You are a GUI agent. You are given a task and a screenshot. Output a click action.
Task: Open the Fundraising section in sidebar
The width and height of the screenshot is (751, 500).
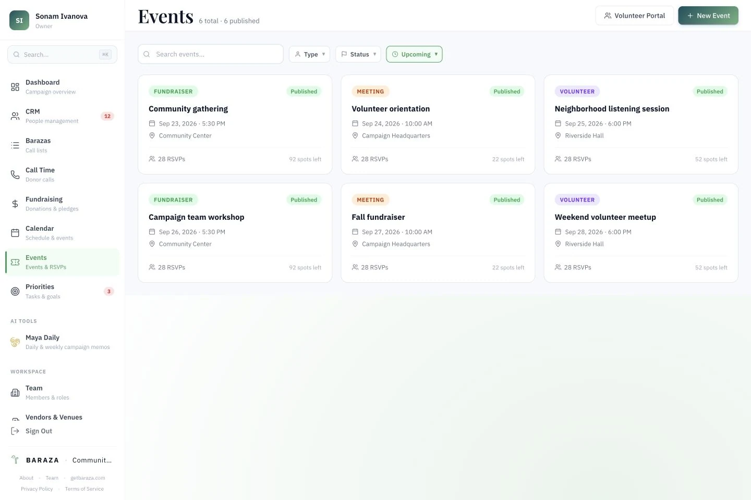pos(63,204)
